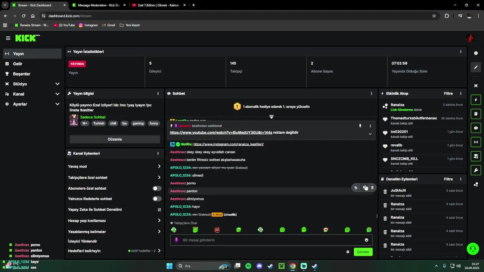Click the leaderboard drag handle under gift banner
Image resolution: width=484 pixels, height=272 pixels.
[271, 117]
